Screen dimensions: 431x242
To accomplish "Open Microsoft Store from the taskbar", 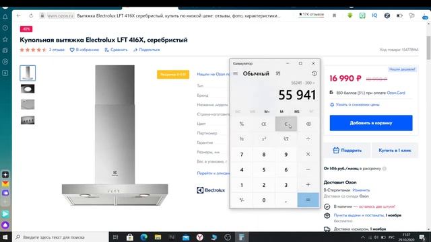I will coord(130,237).
